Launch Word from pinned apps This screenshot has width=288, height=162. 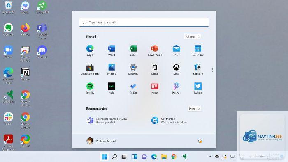pos(111,50)
